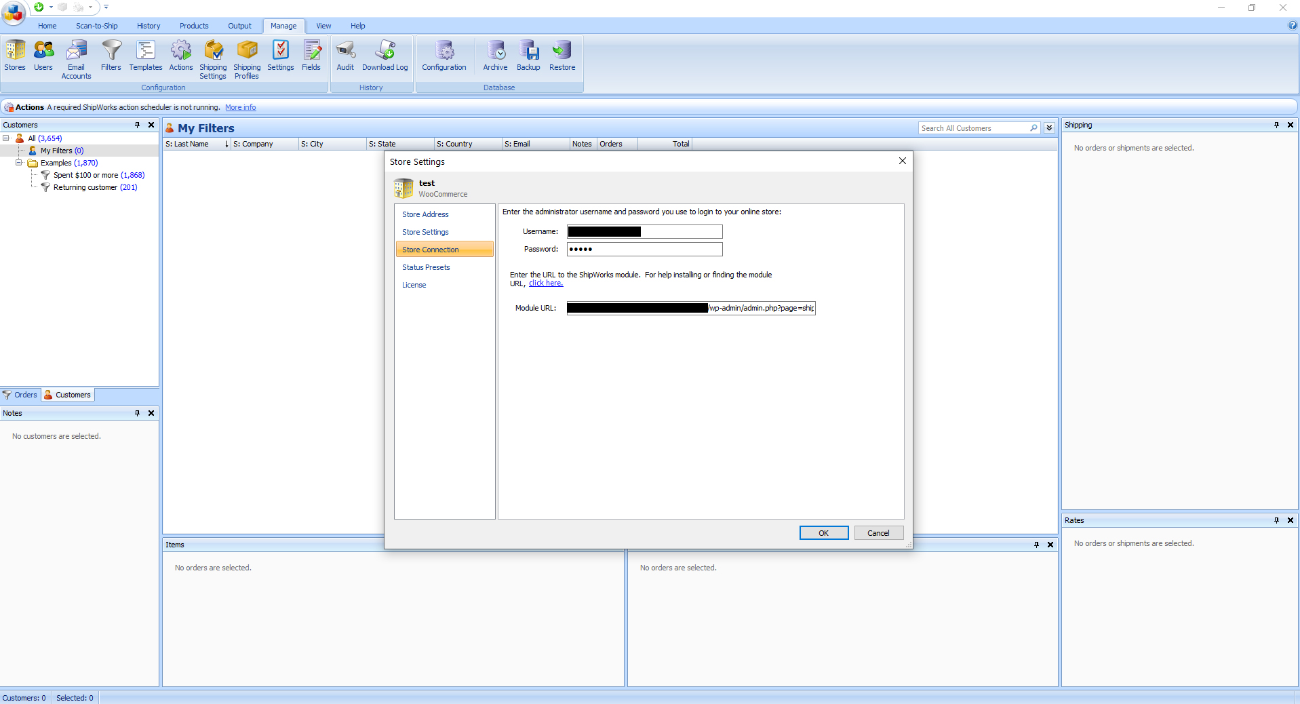The image size is (1300, 704).
Task: Collapse the Examples folder node
Action: [x=19, y=163]
